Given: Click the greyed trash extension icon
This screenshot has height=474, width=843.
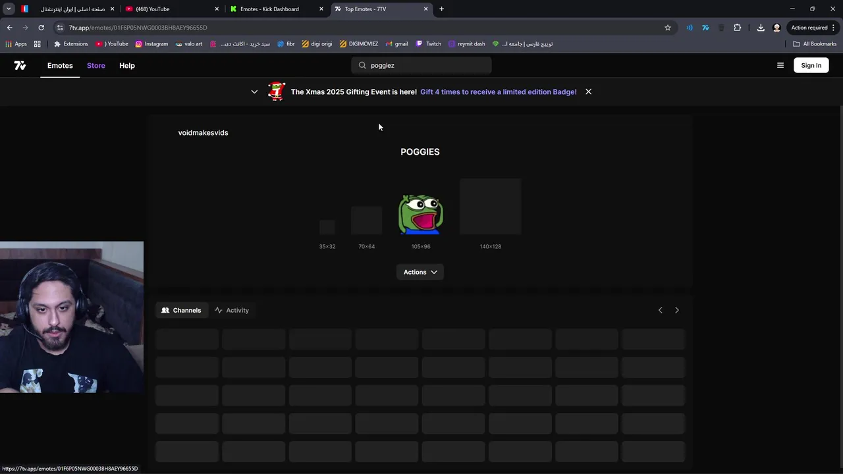Looking at the screenshot, I should 721,28.
